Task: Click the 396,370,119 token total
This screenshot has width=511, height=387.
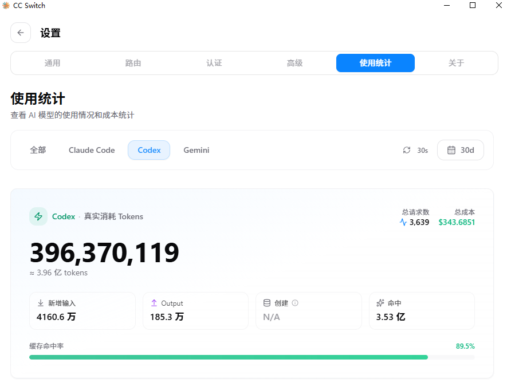Action: 104,252
